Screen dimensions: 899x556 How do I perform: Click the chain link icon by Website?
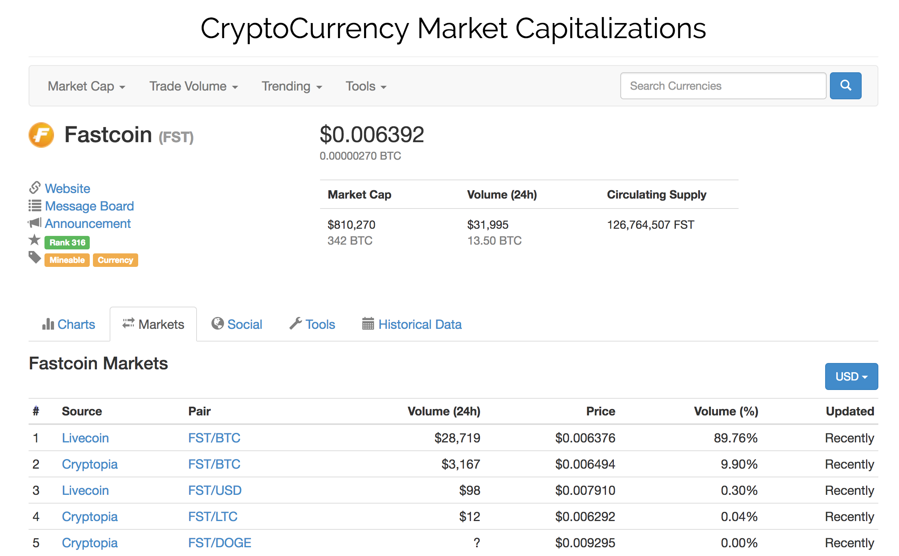tap(35, 187)
